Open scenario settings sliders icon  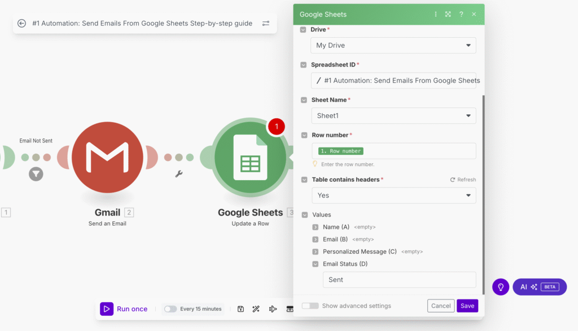(266, 23)
